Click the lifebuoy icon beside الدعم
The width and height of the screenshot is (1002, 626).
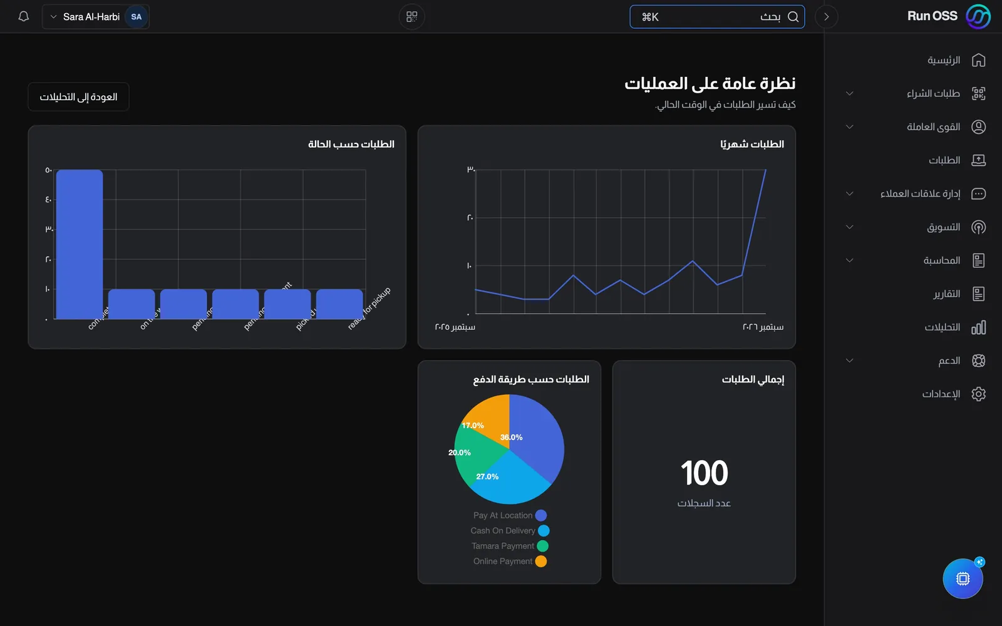pyautogui.click(x=978, y=361)
